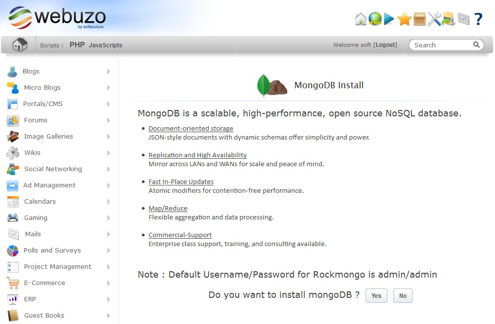495x324 pixels.
Task: Click the wooden crate icon
Action: 419,19
